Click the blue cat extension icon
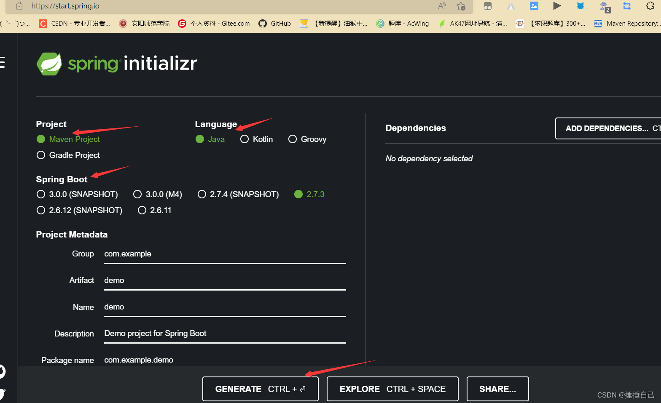This screenshot has height=403, width=661. click(x=580, y=6)
